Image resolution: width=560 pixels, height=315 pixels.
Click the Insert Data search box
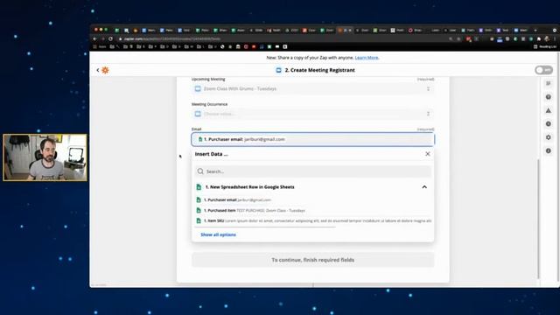[313, 171]
